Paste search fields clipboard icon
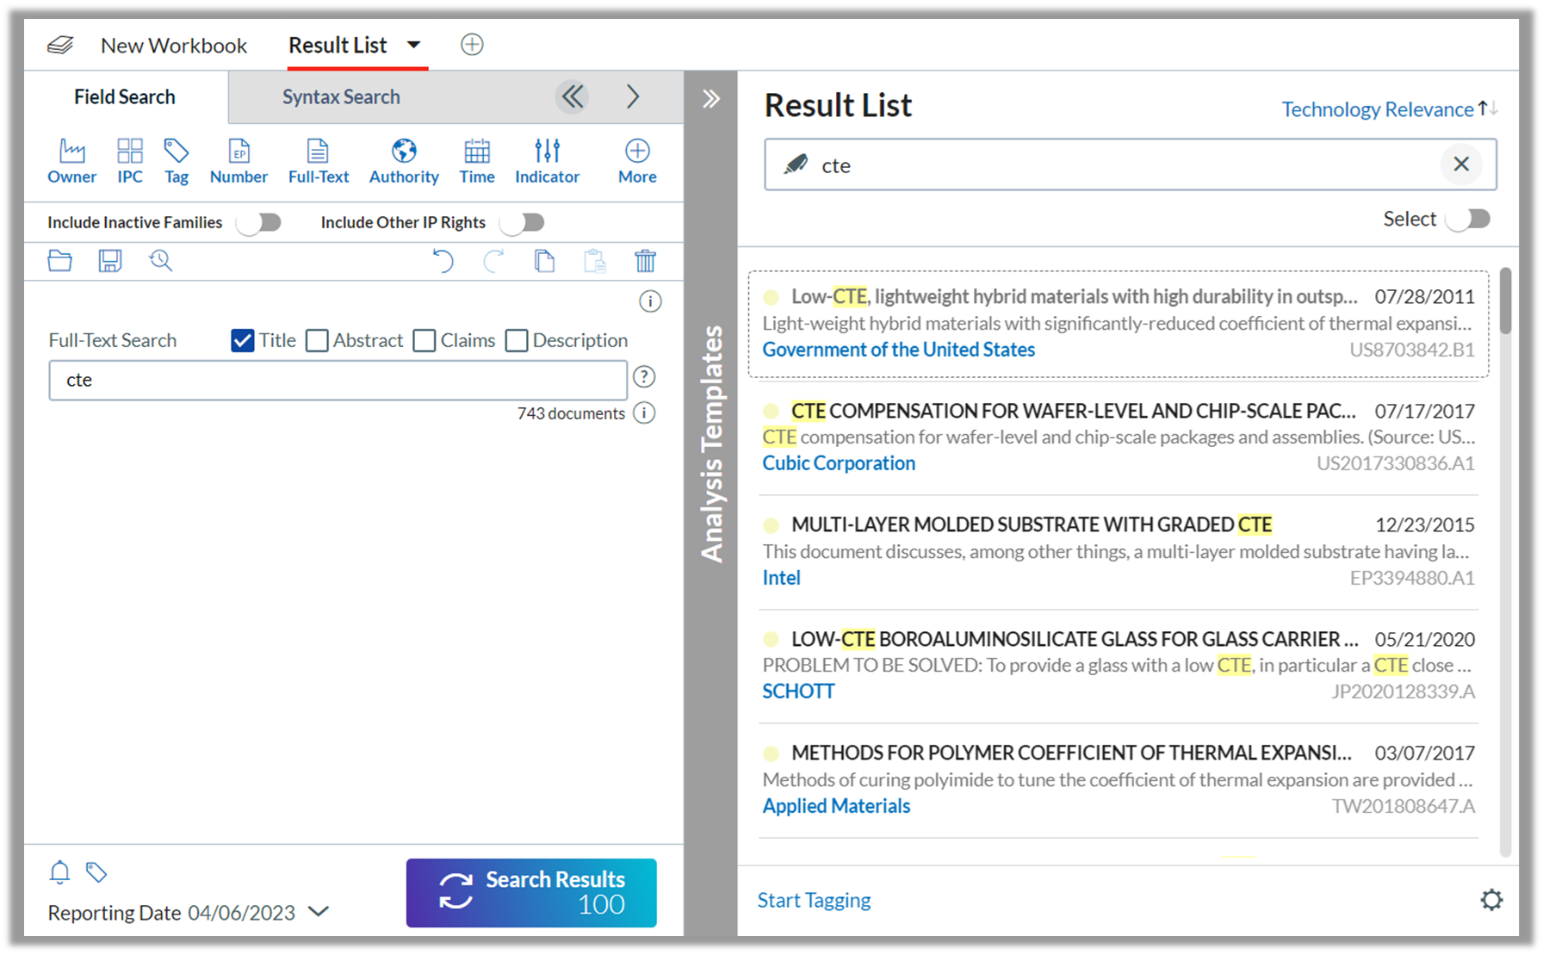1543x955 pixels. pos(595,261)
